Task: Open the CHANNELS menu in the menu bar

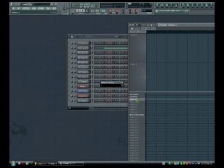Action: pyautogui.click(x=26, y=9)
